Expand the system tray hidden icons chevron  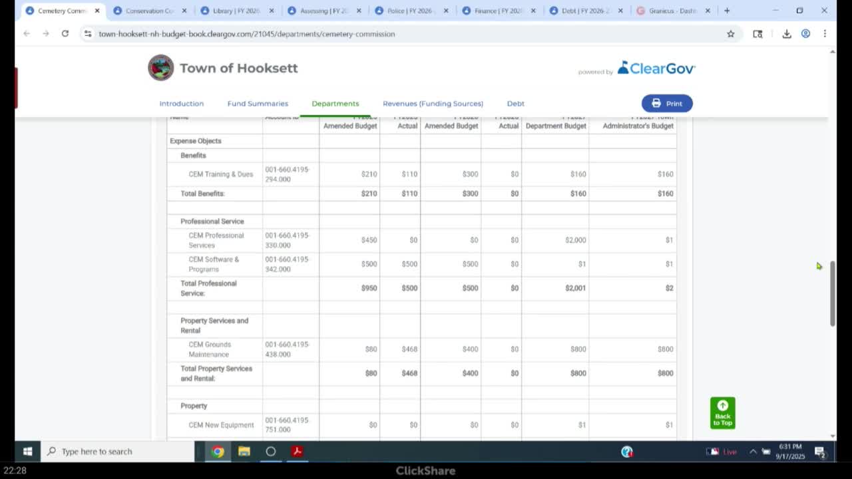coord(753,451)
